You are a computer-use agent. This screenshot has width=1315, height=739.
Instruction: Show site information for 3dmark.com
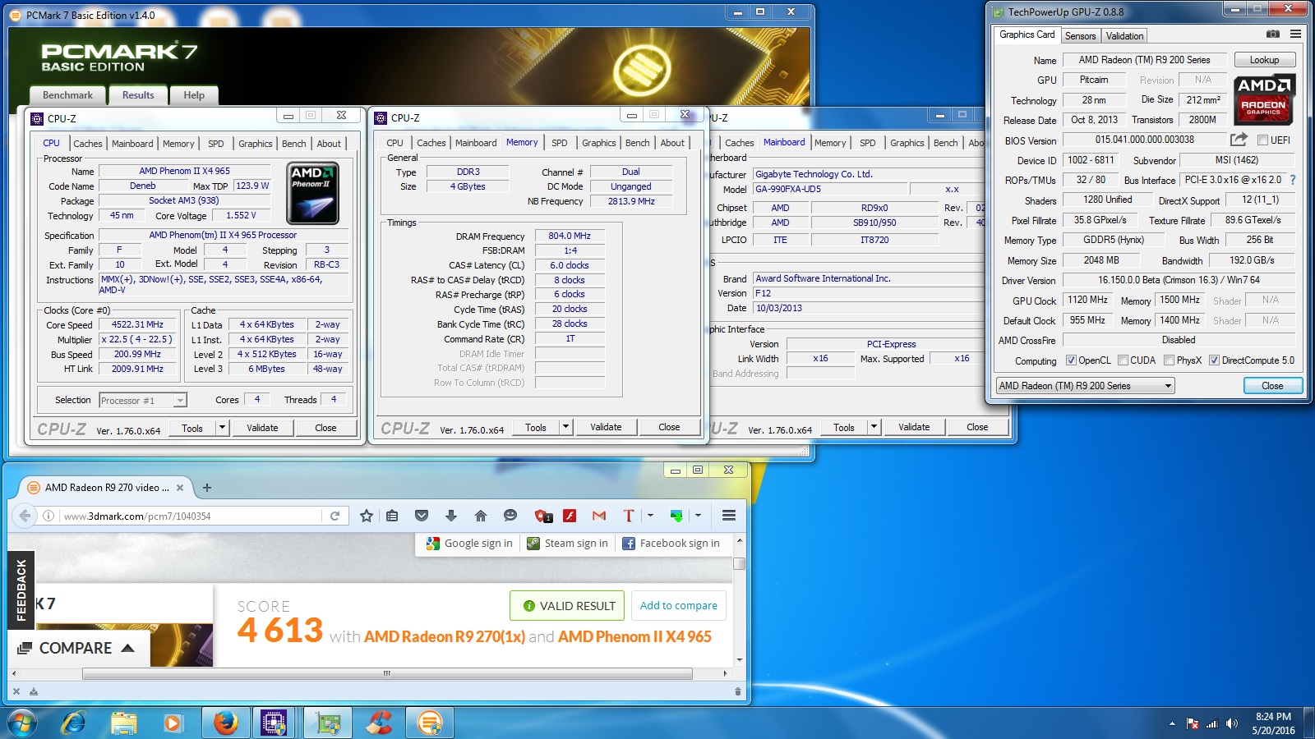pyautogui.click(x=48, y=516)
